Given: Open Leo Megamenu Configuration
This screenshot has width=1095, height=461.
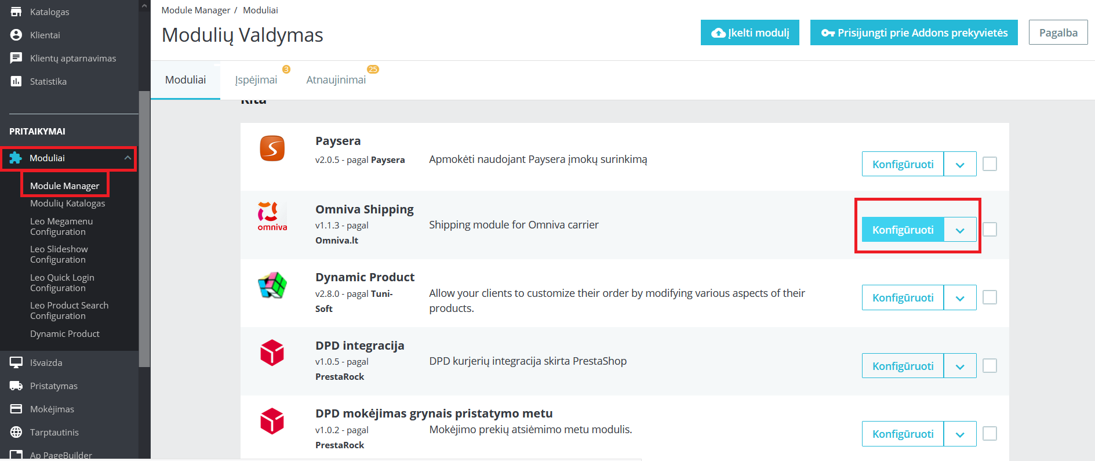Looking at the screenshot, I should pyautogui.click(x=61, y=227).
